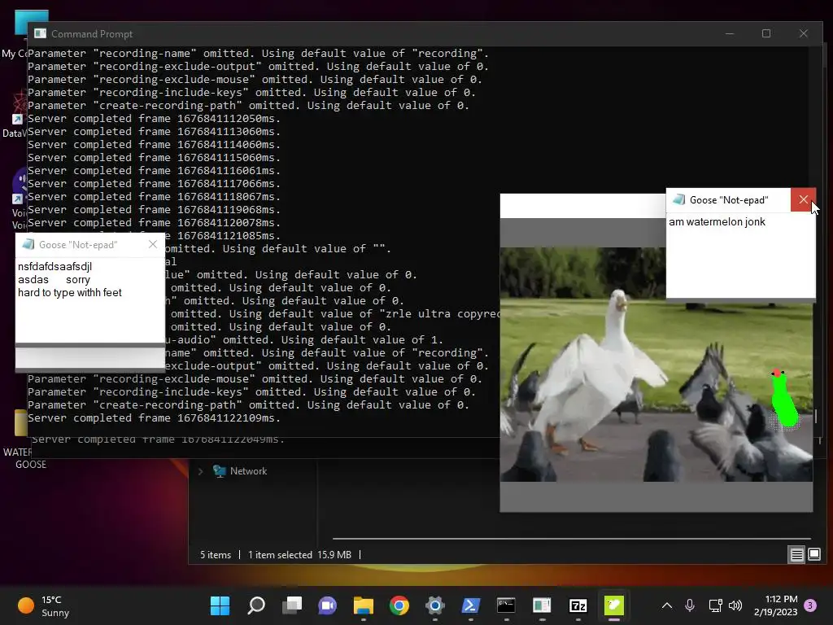
Task: Open the app icon left of 7-Zip
Action: point(542,605)
